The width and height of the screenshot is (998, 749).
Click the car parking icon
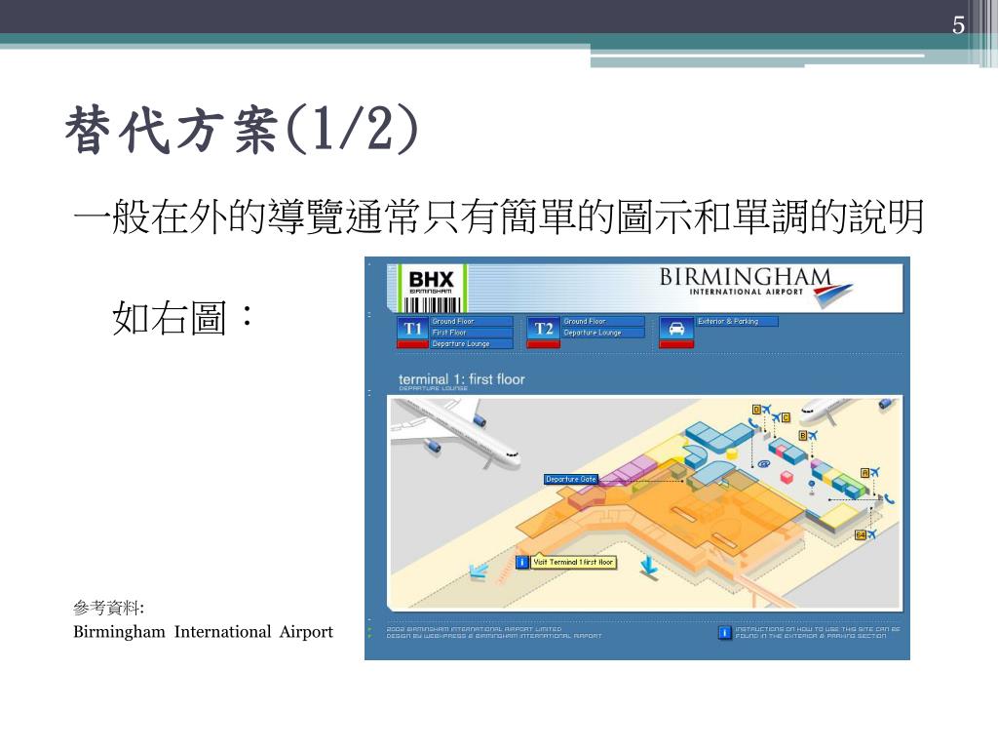(676, 328)
